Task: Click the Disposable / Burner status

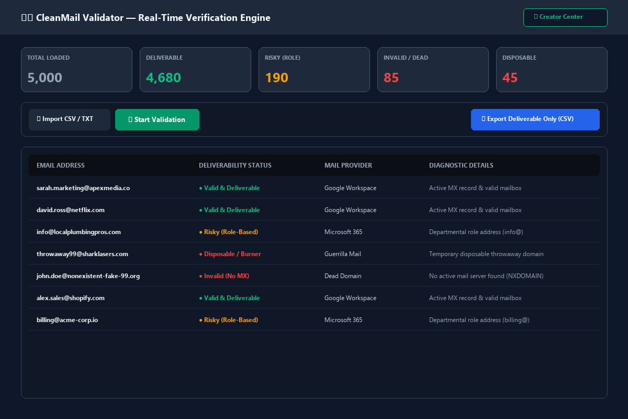Action: pyautogui.click(x=230, y=254)
